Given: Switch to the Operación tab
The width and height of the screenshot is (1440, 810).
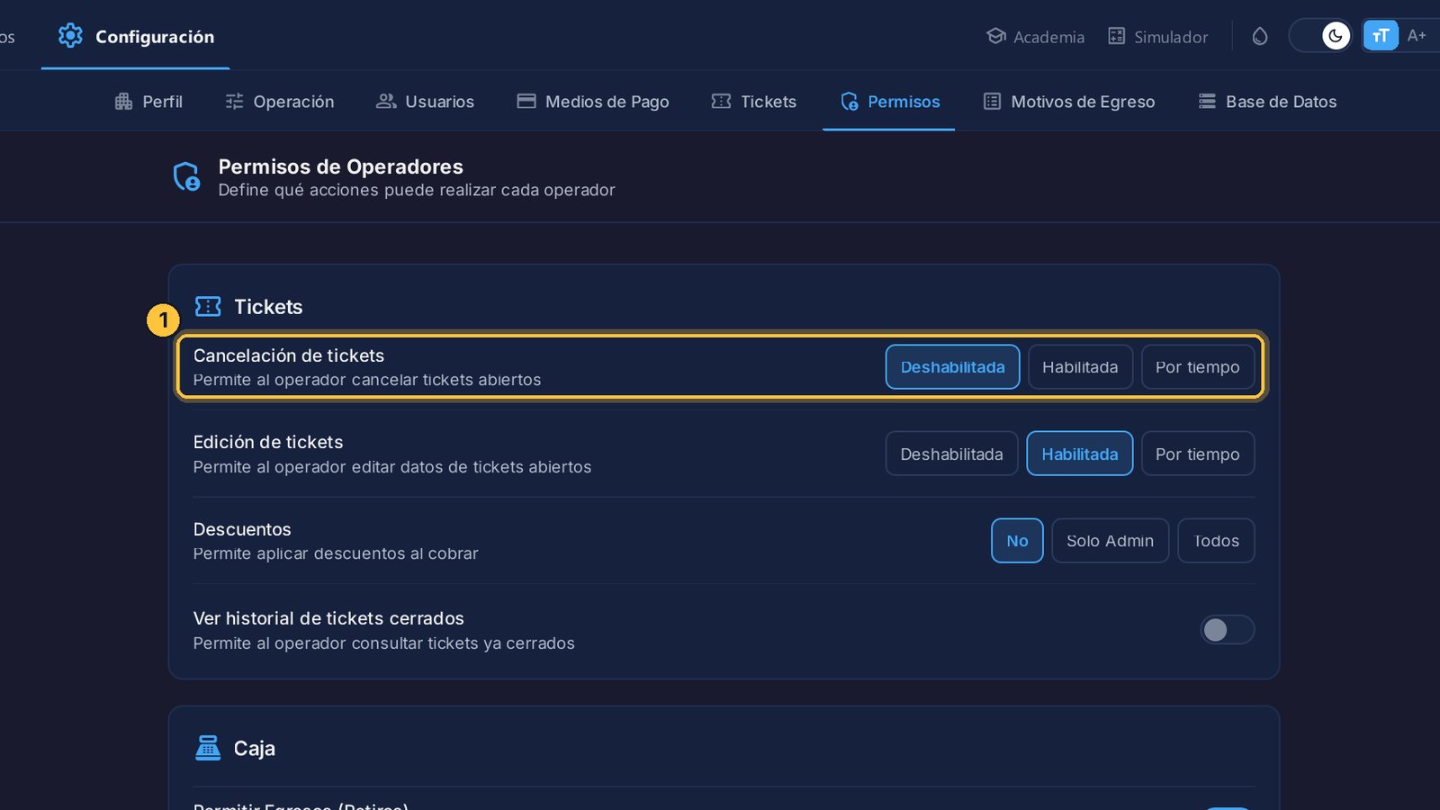Looking at the screenshot, I should click(x=280, y=102).
